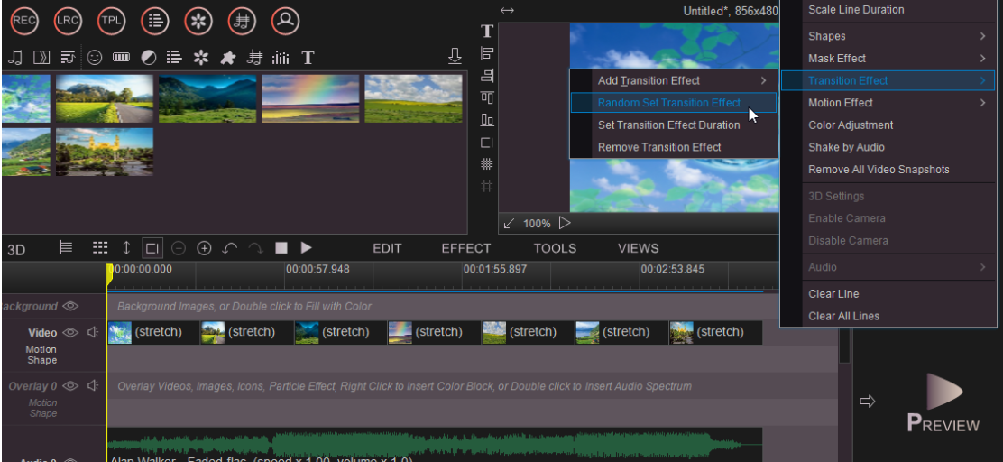The width and height of the screenshot is (1003, 462).
Task: Open the TOOLS menu
Action: 555,248
